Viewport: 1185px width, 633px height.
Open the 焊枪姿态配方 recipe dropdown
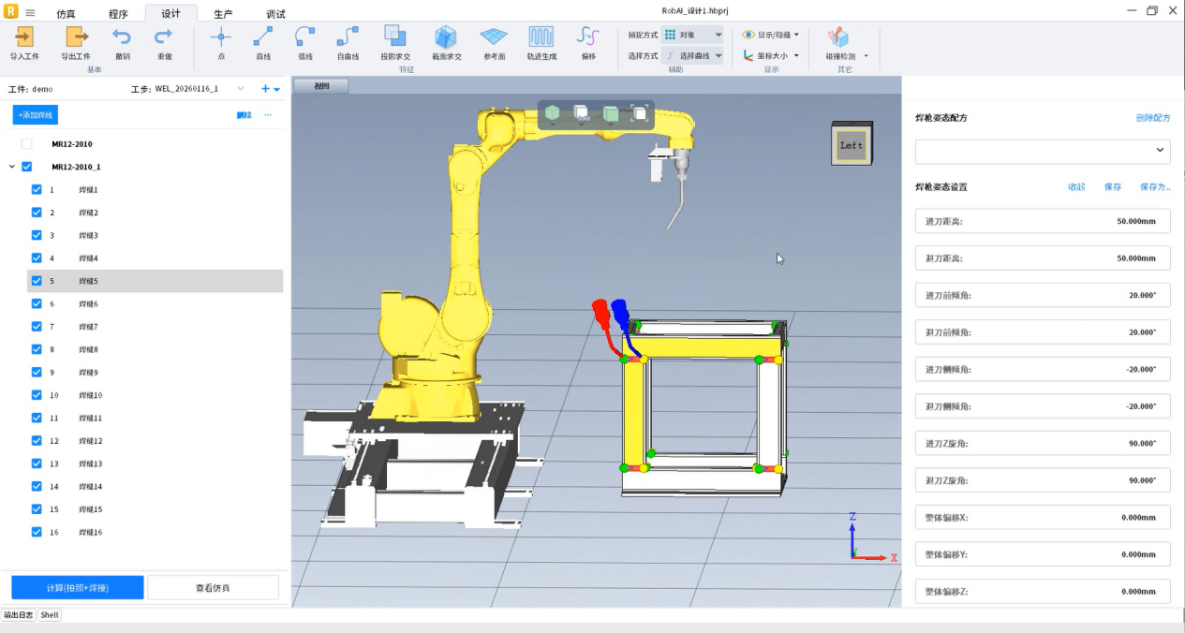click(1042, 151)
